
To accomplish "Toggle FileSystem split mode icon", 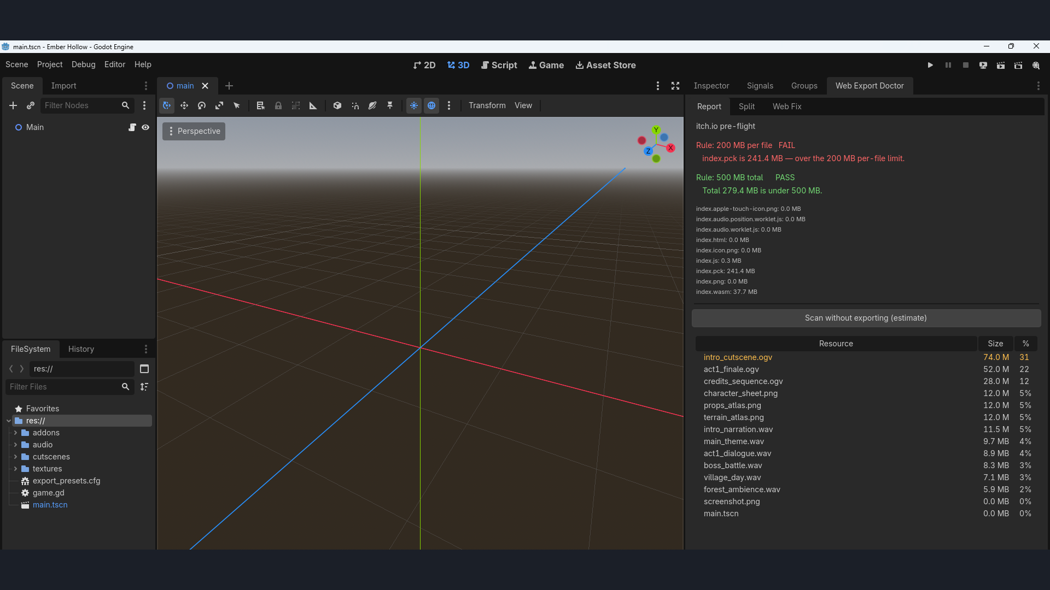I will click(x=144, y=369).
